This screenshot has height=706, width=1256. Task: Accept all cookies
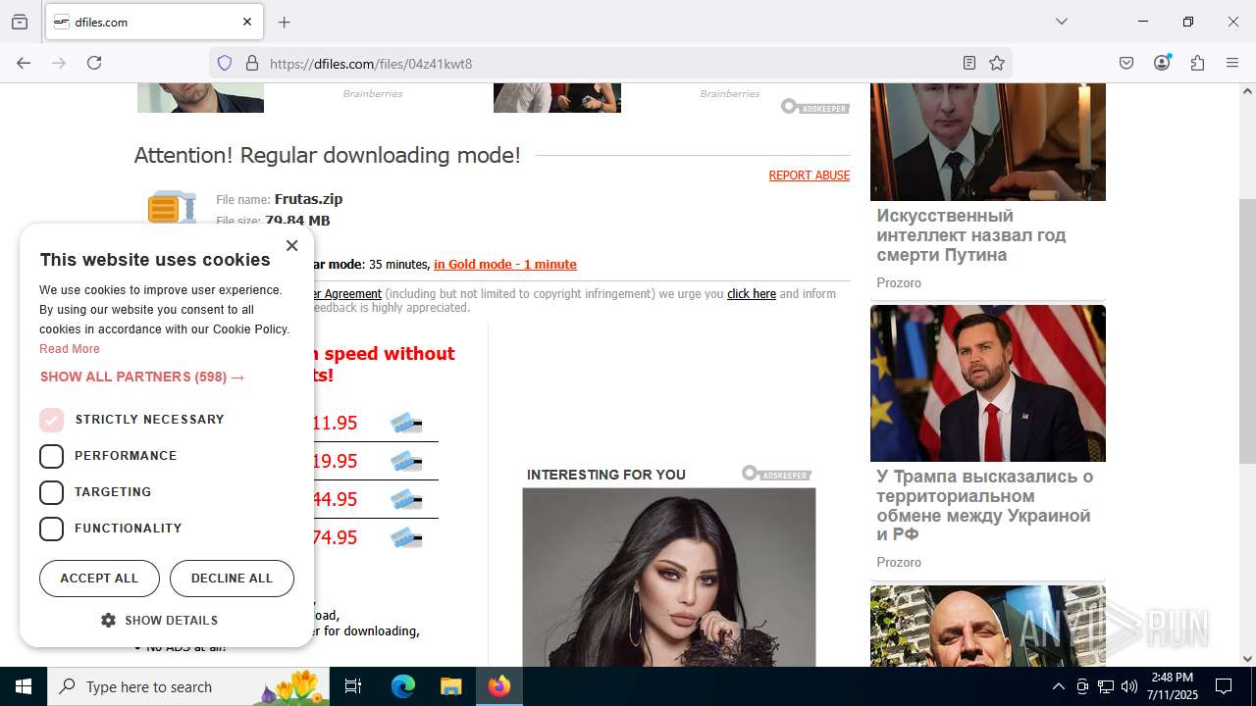99,579
